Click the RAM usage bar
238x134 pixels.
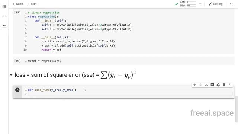coord(192,2)
